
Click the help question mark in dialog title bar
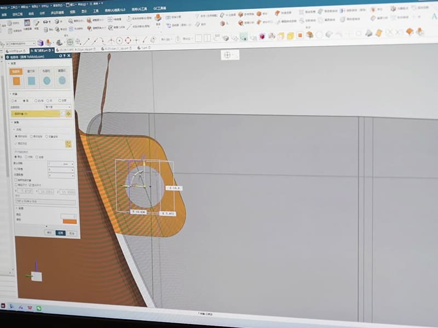coord(65,56)
